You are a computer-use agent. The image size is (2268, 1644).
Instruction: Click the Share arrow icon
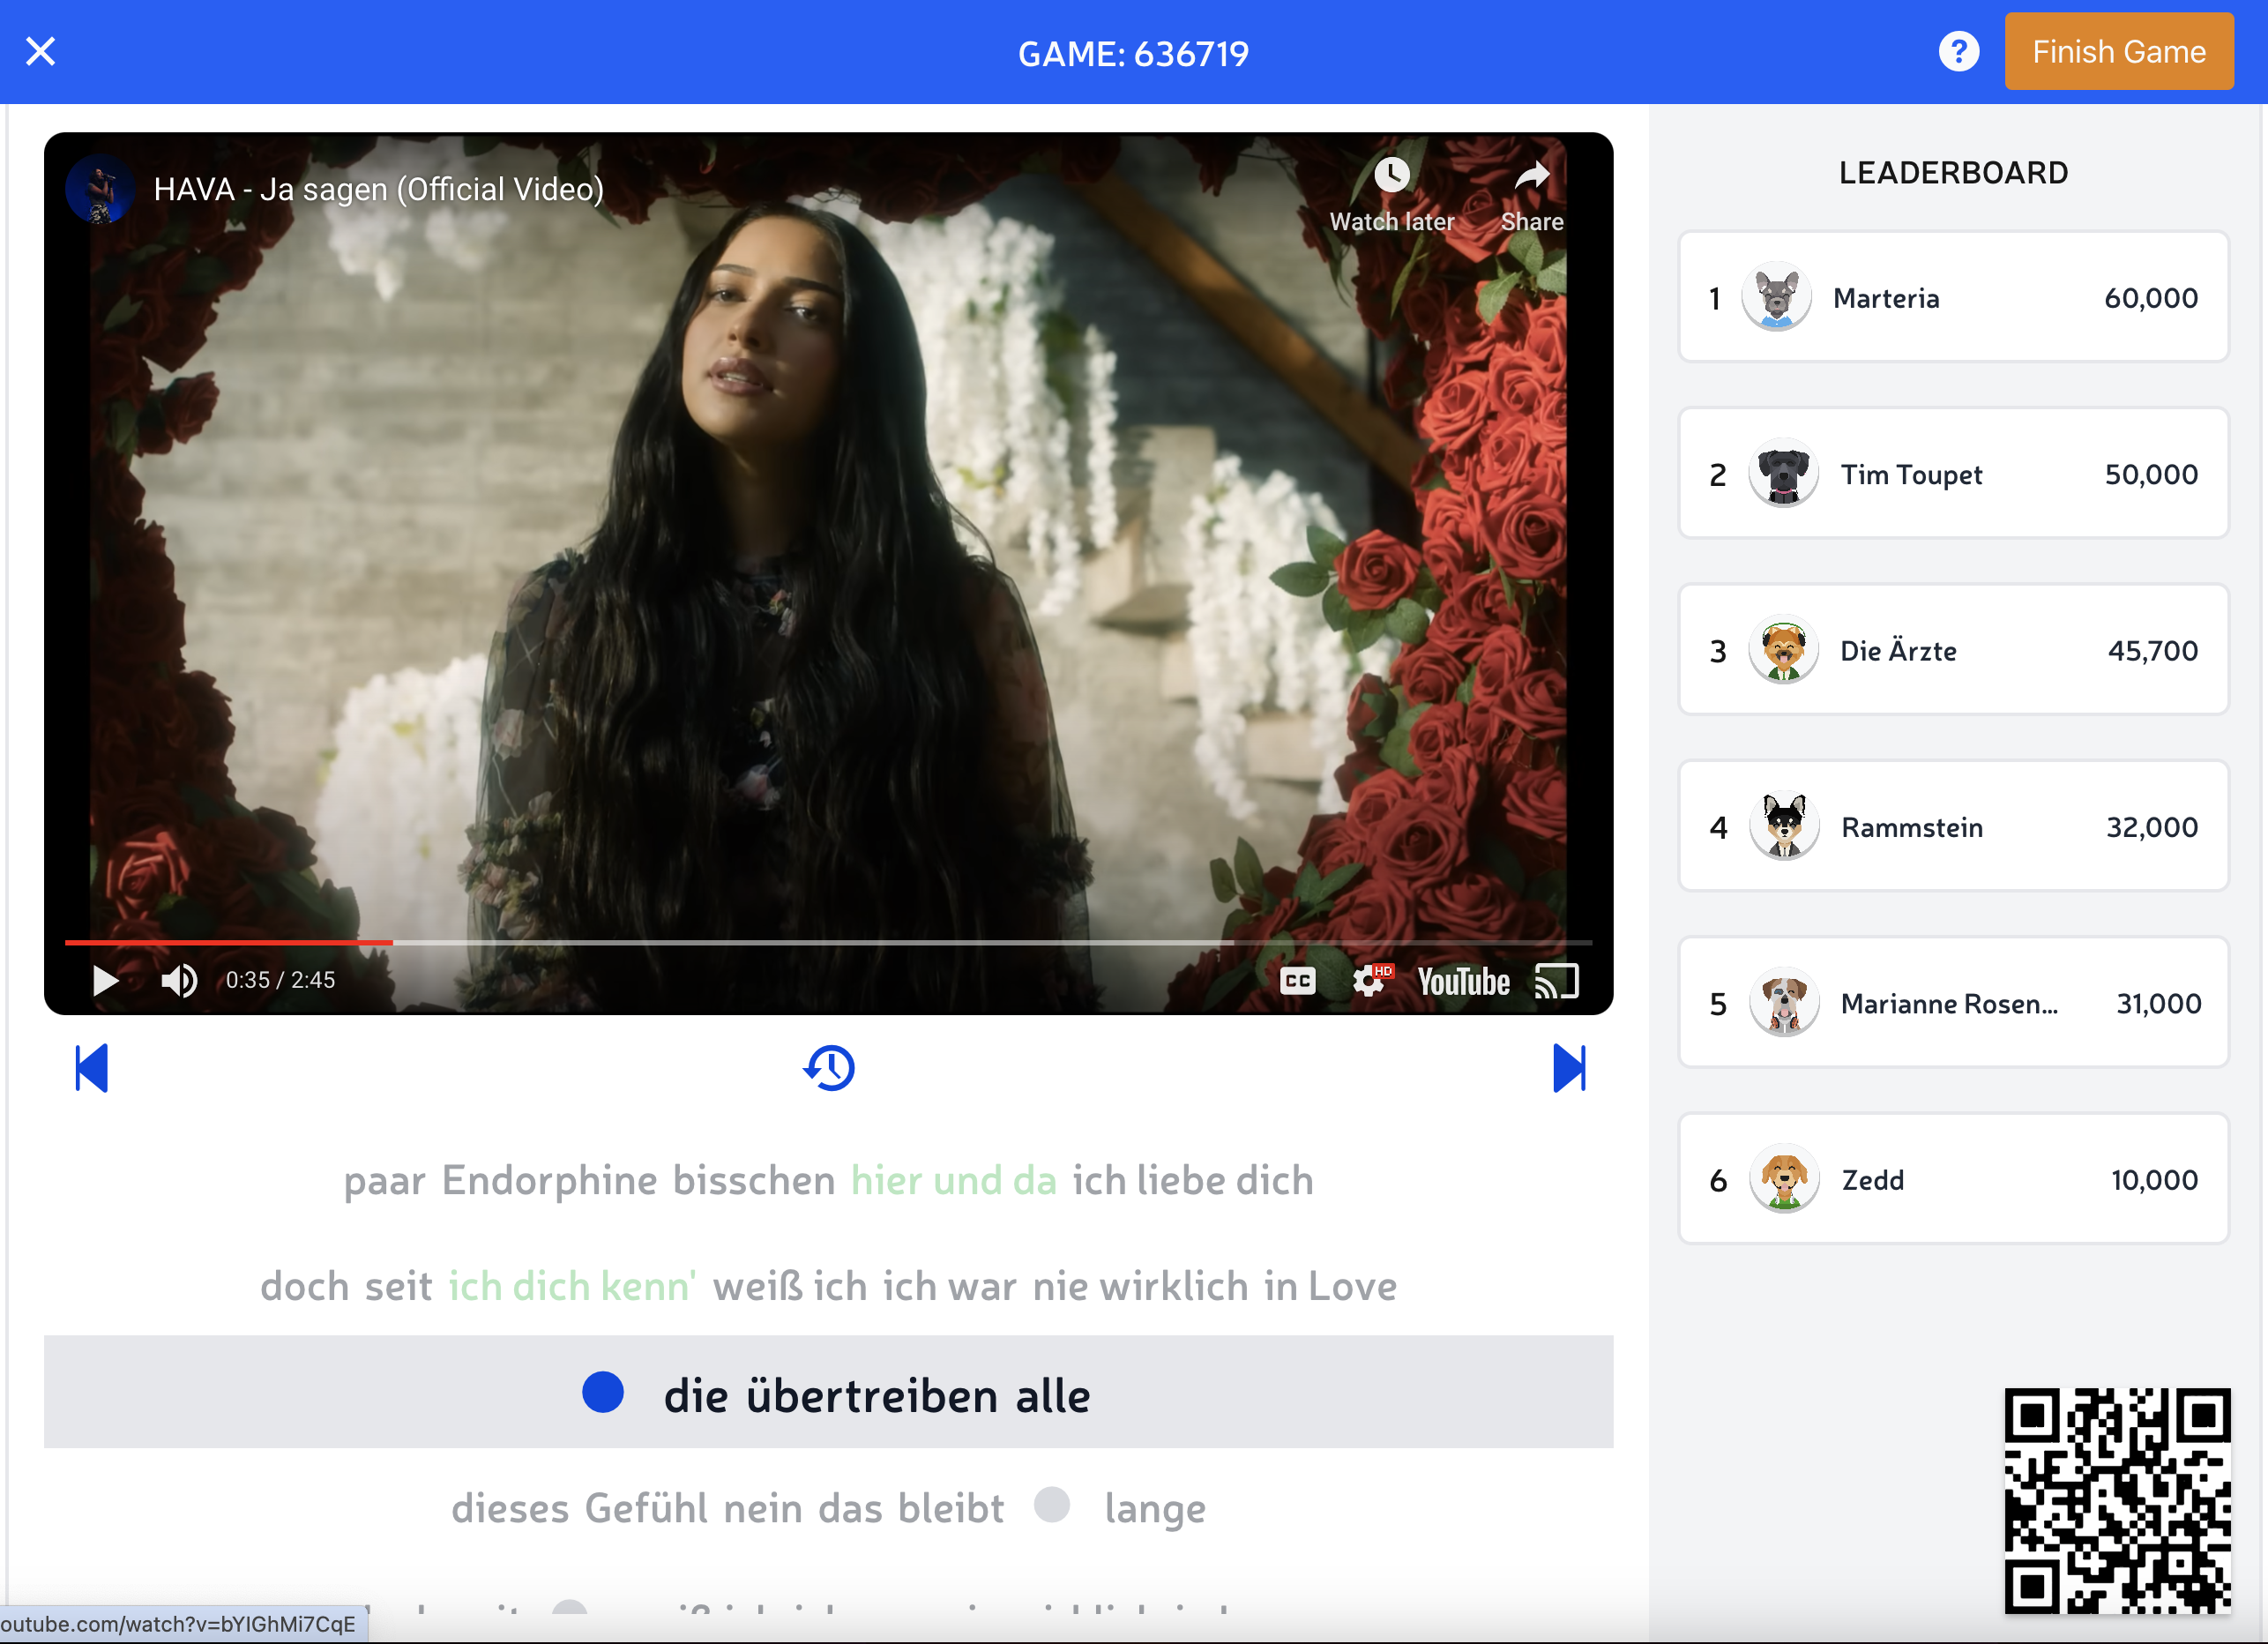[1531, 176]
